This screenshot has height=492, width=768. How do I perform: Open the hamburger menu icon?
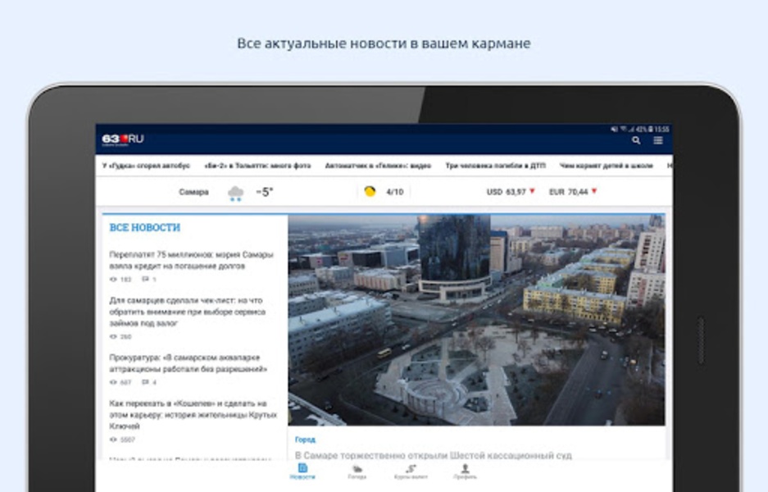pyautogui.click(x=658, y=141)
